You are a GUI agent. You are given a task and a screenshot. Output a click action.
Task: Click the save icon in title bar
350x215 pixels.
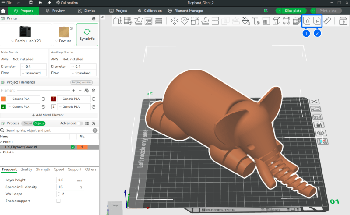point(31,3)
